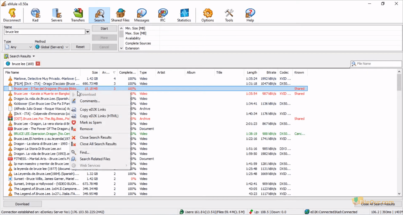Choose Close All Search Results menu item
This screenshot has height=215, width=403.
pos(98,144)
